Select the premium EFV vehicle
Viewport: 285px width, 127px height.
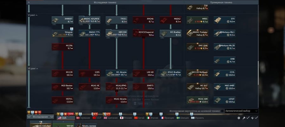(225, 20)
